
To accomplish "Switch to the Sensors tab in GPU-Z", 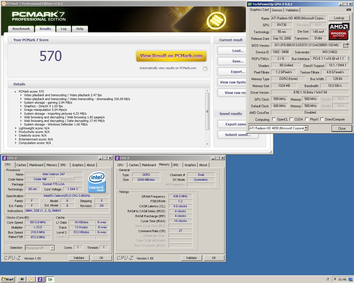I will (277, 10).
